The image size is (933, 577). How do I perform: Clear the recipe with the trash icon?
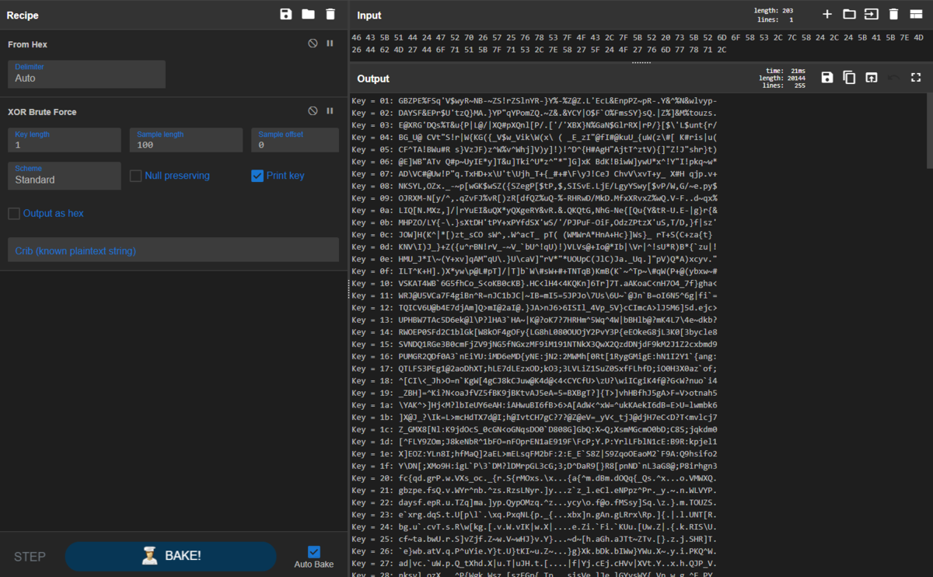[330, 14]
